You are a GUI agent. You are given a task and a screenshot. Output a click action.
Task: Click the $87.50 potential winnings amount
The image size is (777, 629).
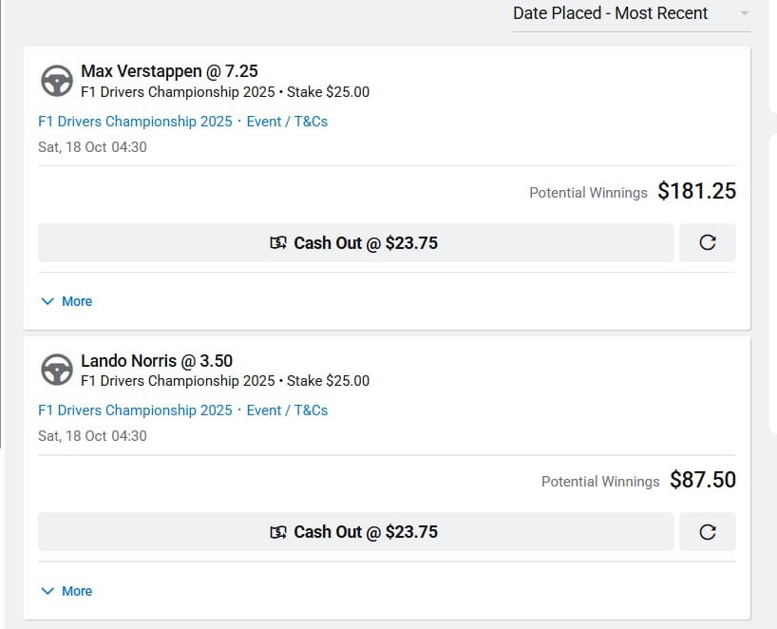(702, 480)
